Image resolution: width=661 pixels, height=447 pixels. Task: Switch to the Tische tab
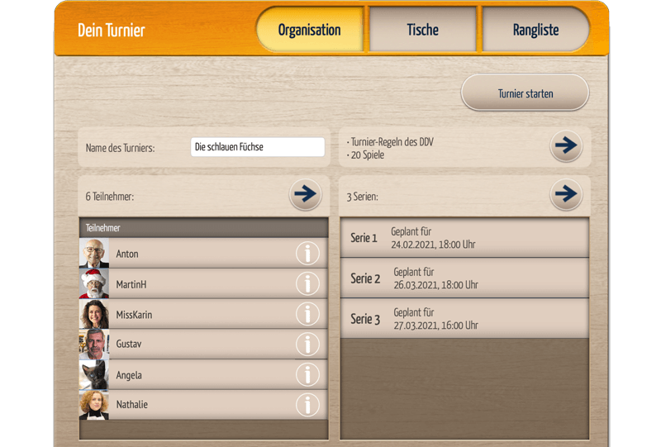422,31
